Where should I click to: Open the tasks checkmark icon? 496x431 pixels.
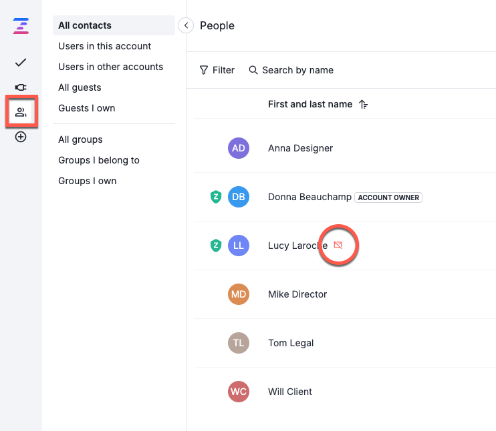click(21, 63)
